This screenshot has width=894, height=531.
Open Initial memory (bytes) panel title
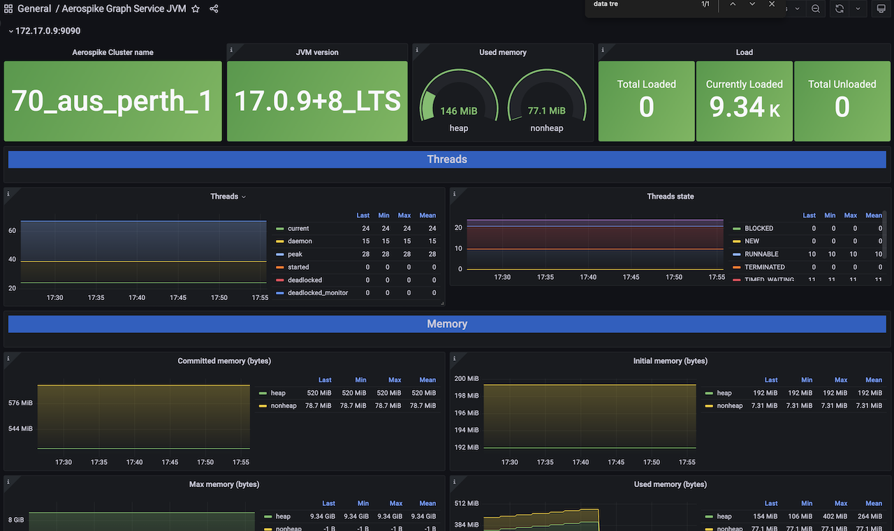click(x=670, y=361)
